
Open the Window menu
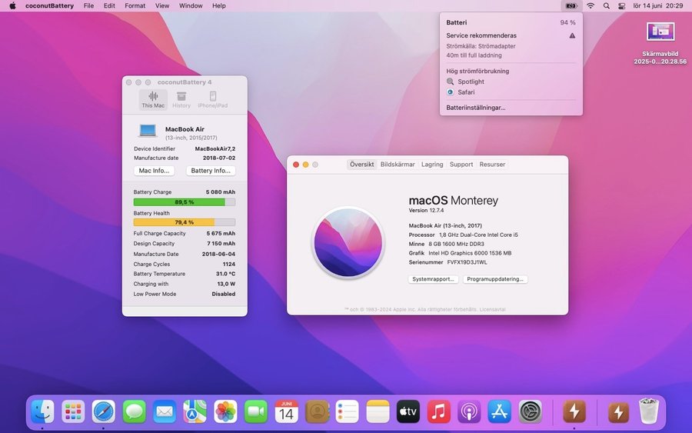(x=191, y=5)
